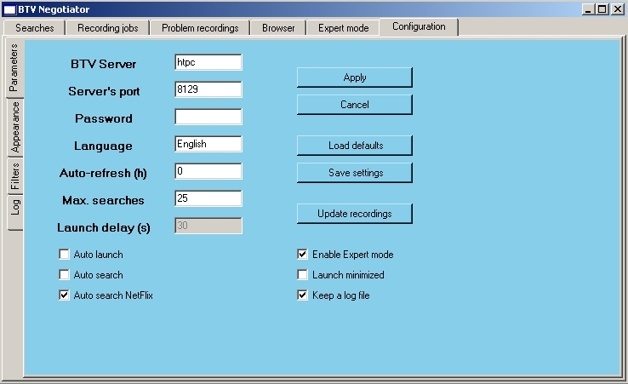Click the BTV Negotiator title bar icon
628x384 pixels.
tap(9, 9)
